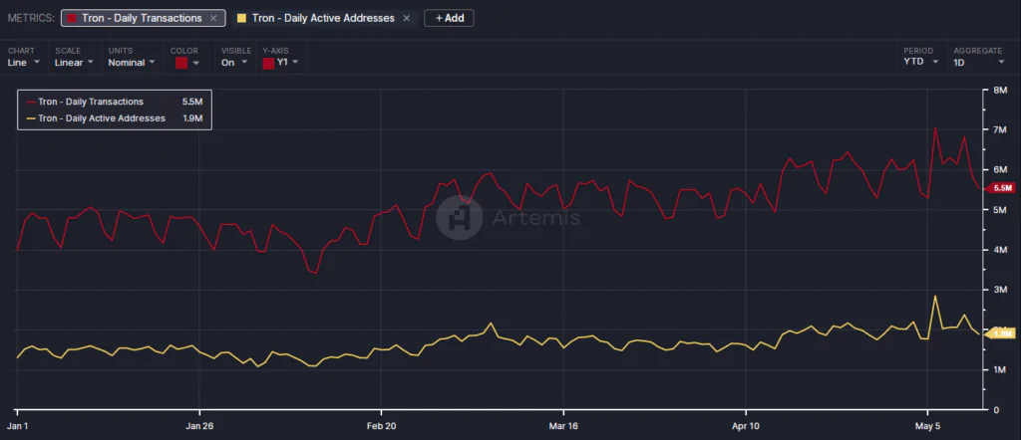Click the Jan 1 x-axis label
The height and width of the screenshot is (440, 1021).
(x=17, y=426)
